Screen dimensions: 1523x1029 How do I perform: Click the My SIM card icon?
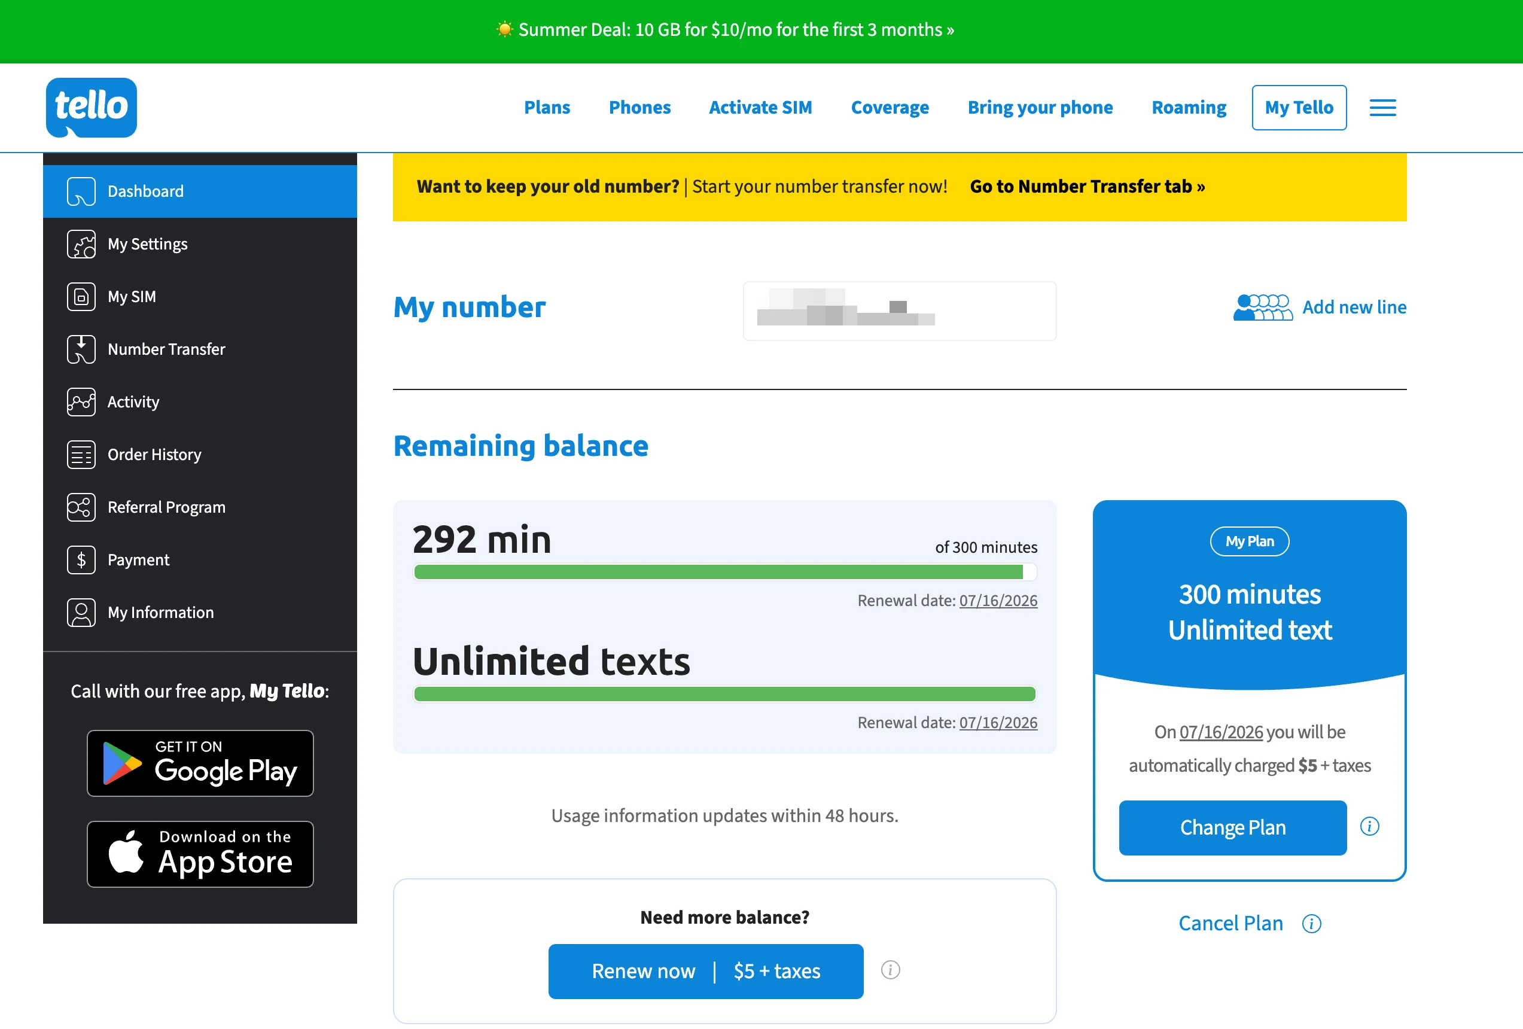point(81,296)
